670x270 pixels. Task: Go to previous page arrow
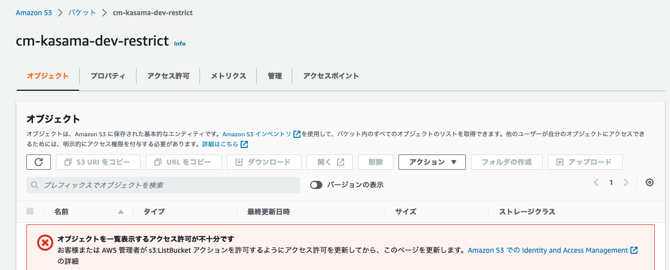click(x=596, y=182)
